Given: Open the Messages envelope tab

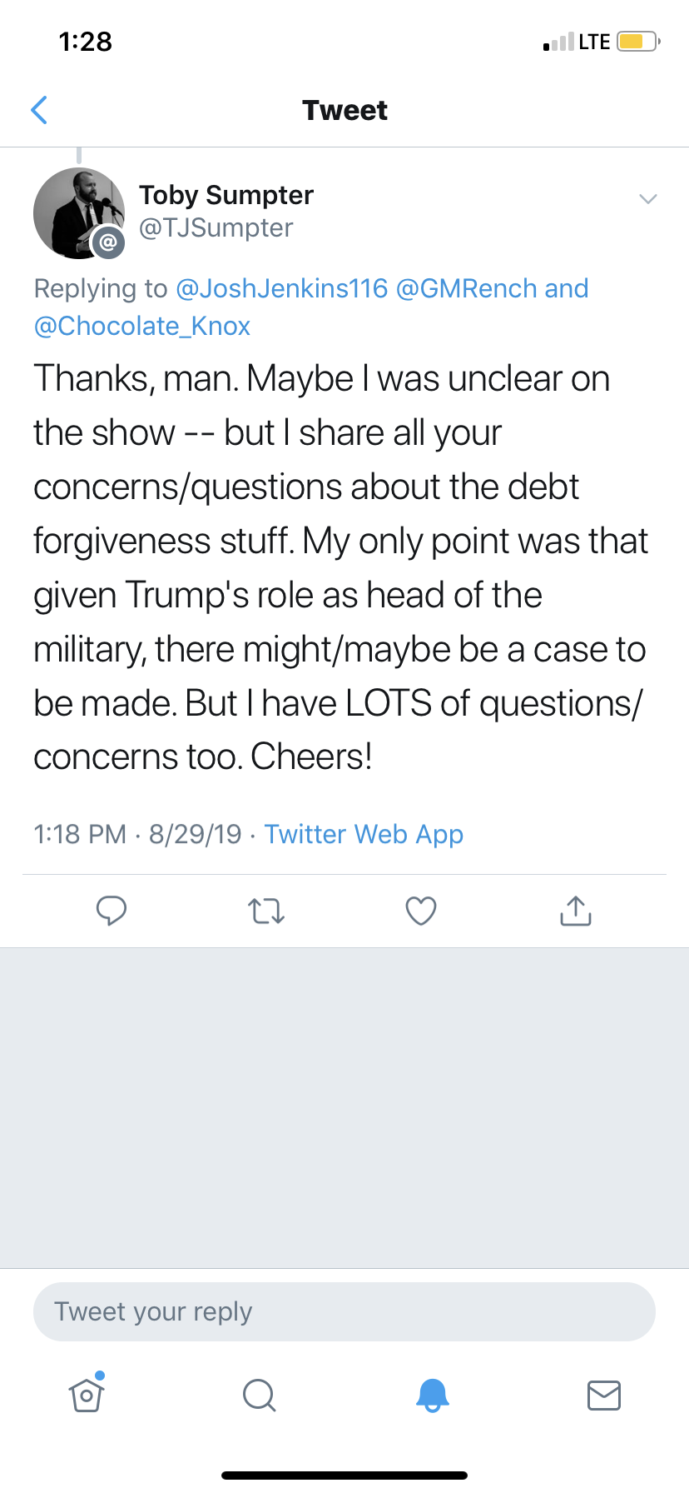Looking at the screenshot, I should 603,1395.
